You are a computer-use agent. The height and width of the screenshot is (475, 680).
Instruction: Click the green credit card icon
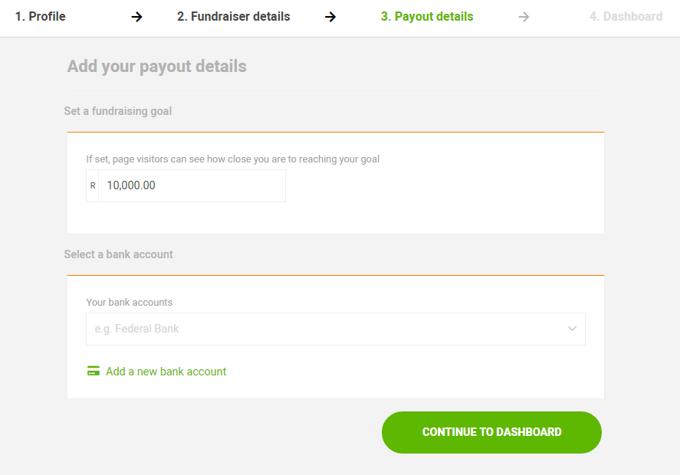(94, 372)
